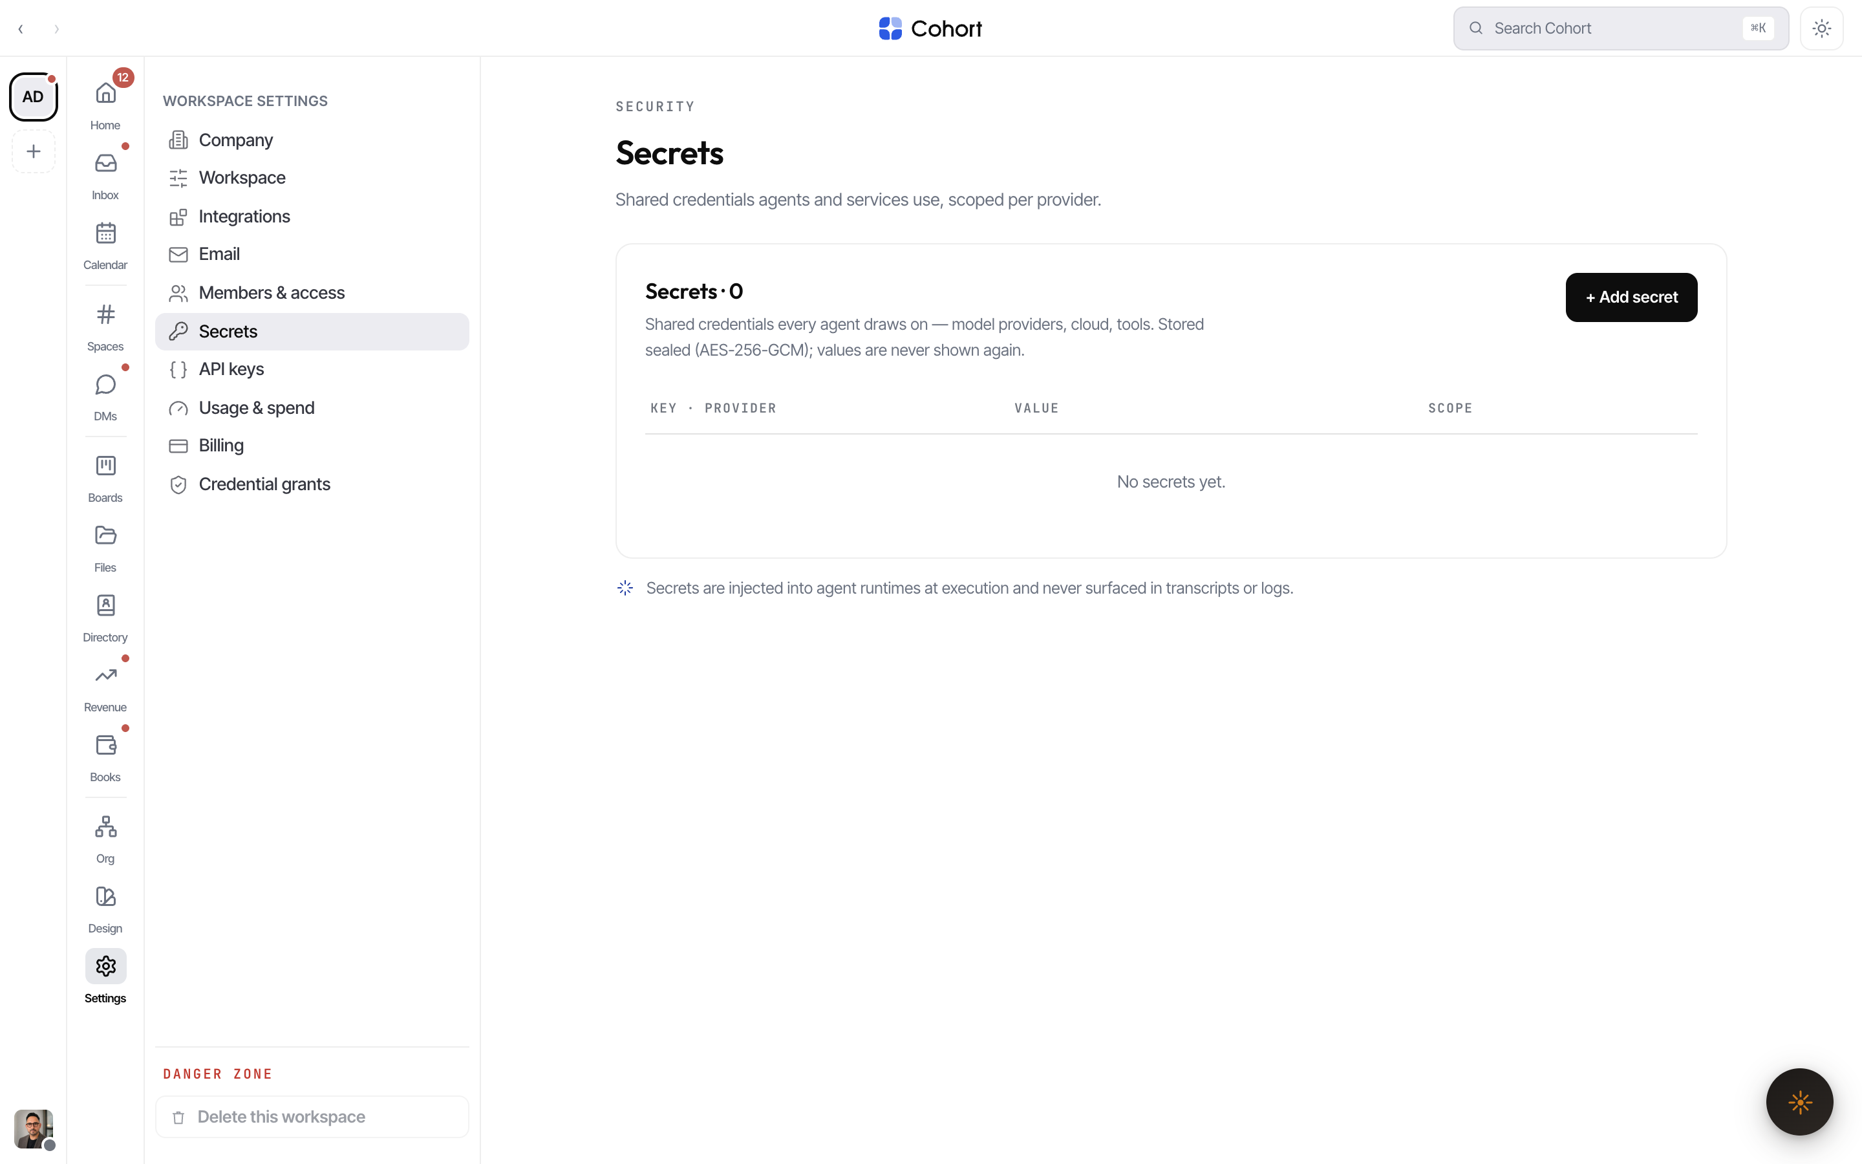Open the Calendar icon

coord(105,233)
